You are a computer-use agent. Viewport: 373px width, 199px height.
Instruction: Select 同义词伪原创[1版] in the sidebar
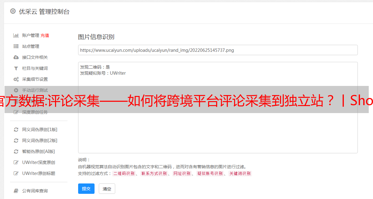[40, 130]
